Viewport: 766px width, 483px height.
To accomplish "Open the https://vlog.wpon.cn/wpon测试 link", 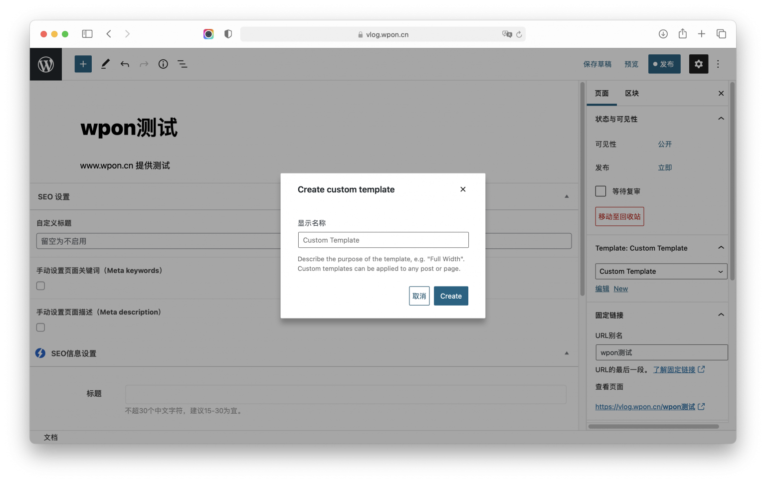I will pyautogui.click(x=645, y=407).
